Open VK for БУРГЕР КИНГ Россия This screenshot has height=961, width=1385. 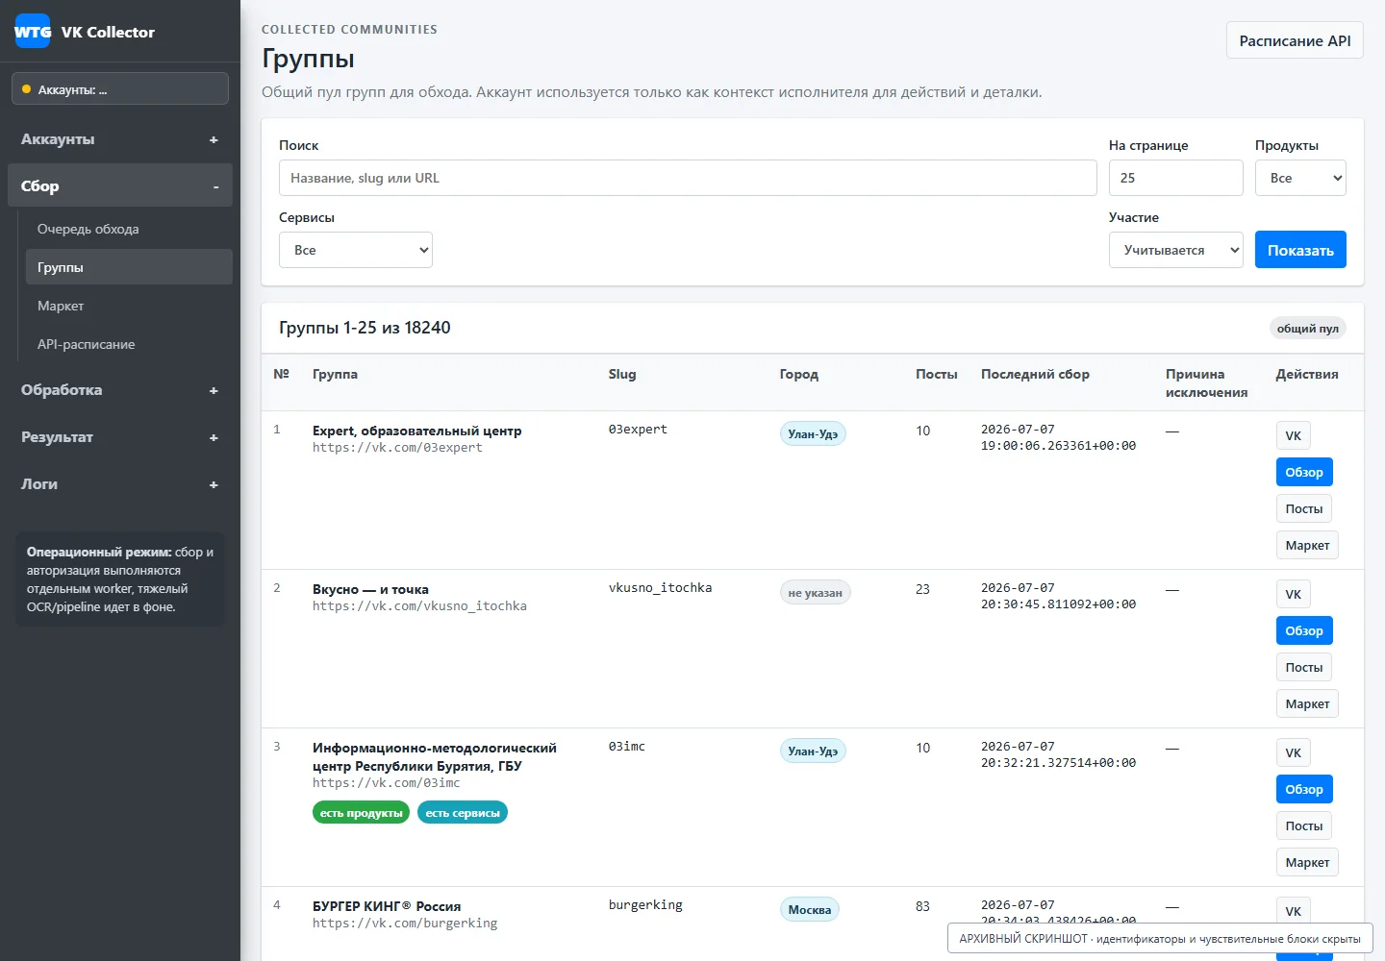(x=1294, y=911)
